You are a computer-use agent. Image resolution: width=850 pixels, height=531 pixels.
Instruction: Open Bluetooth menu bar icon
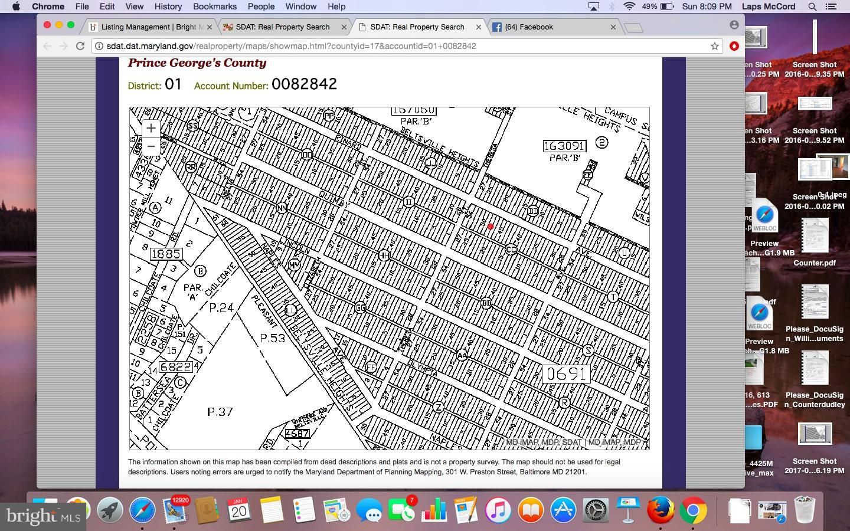pyautogui.click(x=612, y=6)
